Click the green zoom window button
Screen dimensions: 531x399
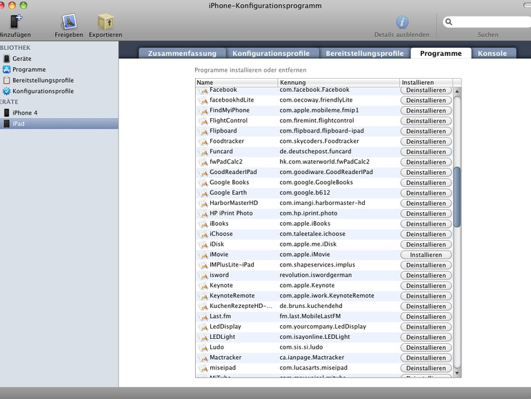click(23, 5)
